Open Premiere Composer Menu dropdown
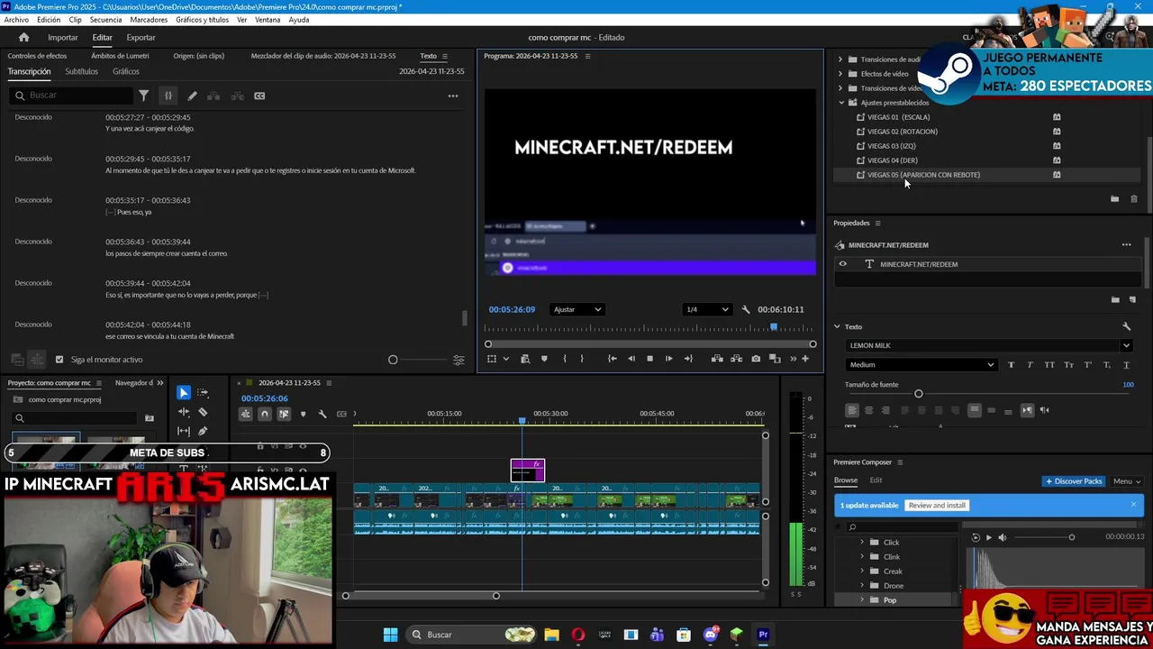1153x649 pixels. 1127,481
